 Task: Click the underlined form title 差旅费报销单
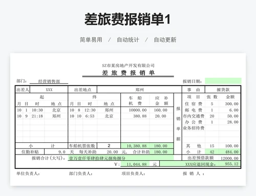pyautogui.click(x=128, y=73)
